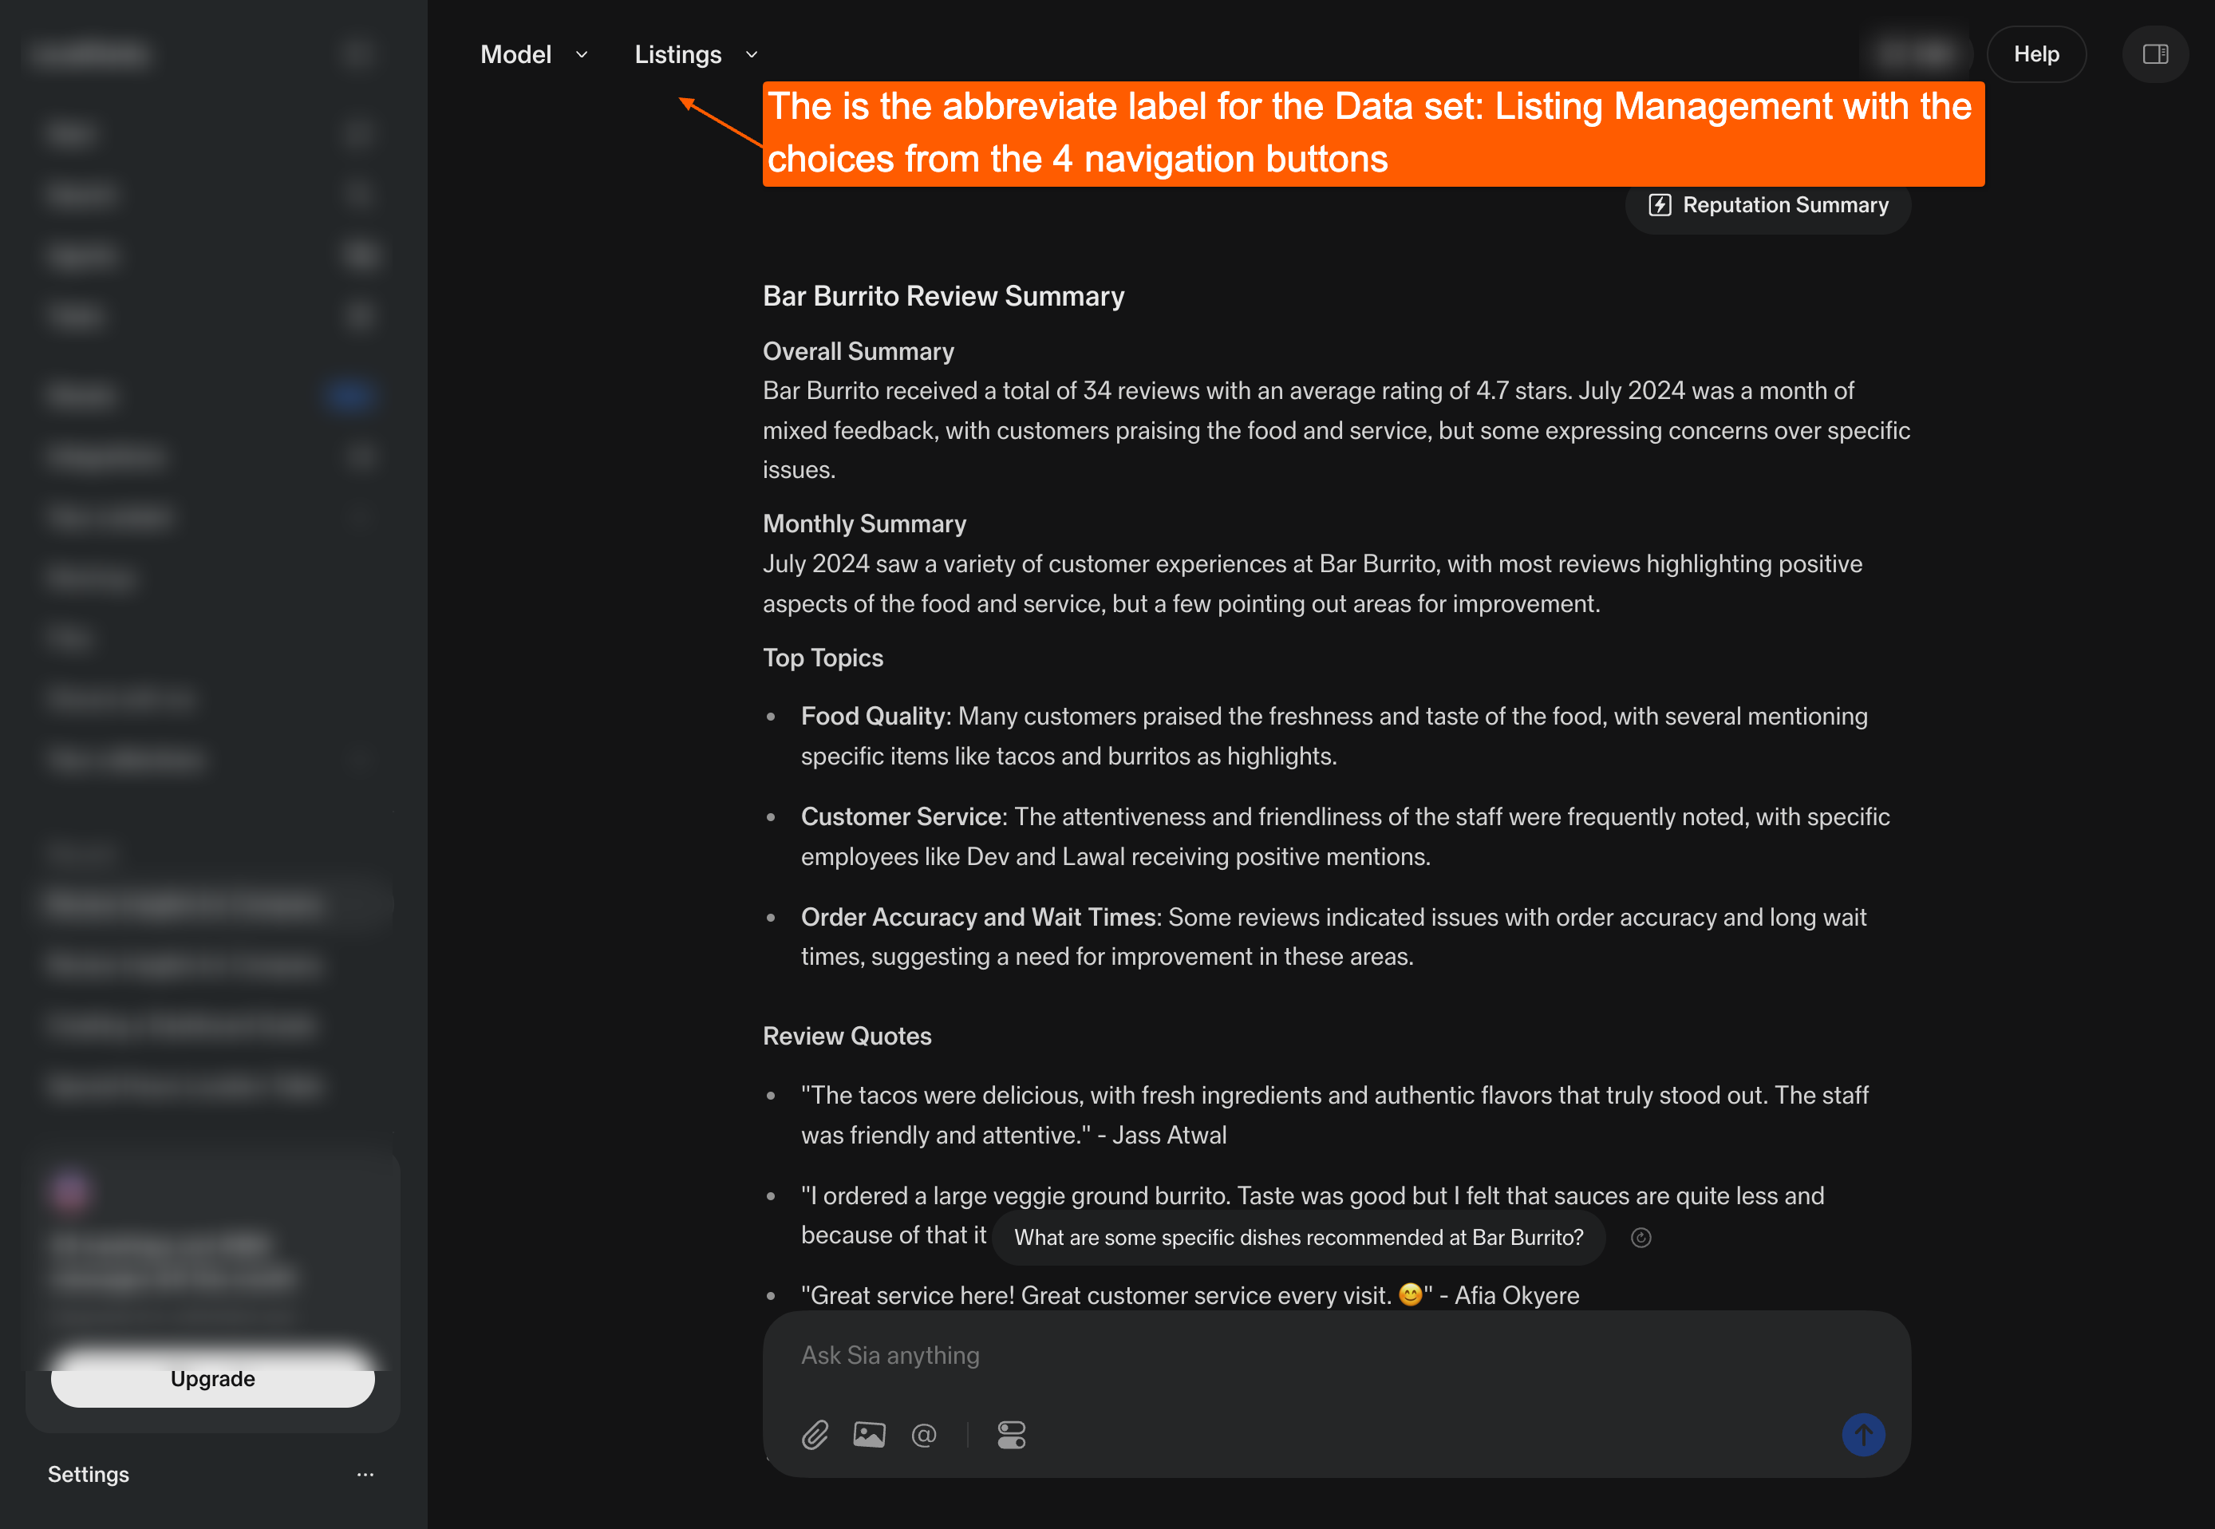Click the three-dot menu beside Settings
Image resolution: width=2215 pixels, height=1529 pixels.
pyautogui.click(x=365, y=1475)
